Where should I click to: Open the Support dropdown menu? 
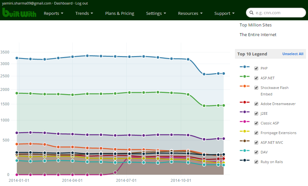coord(224,13)
